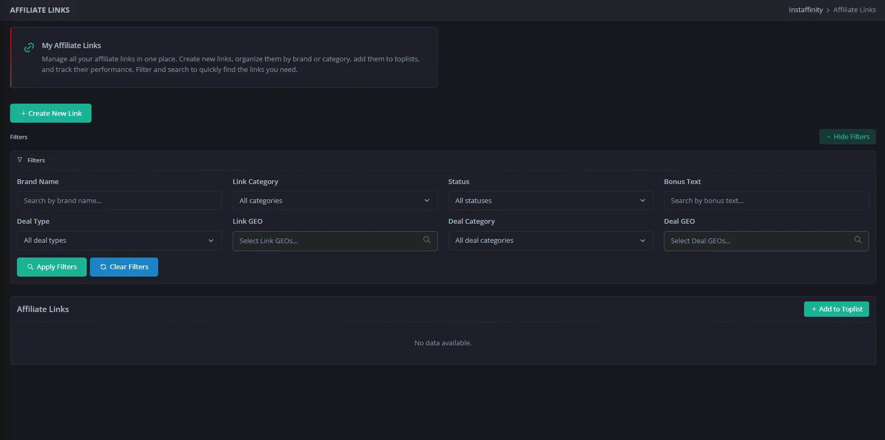Click the breadcrumb chevron separator icon

(828, 10)
